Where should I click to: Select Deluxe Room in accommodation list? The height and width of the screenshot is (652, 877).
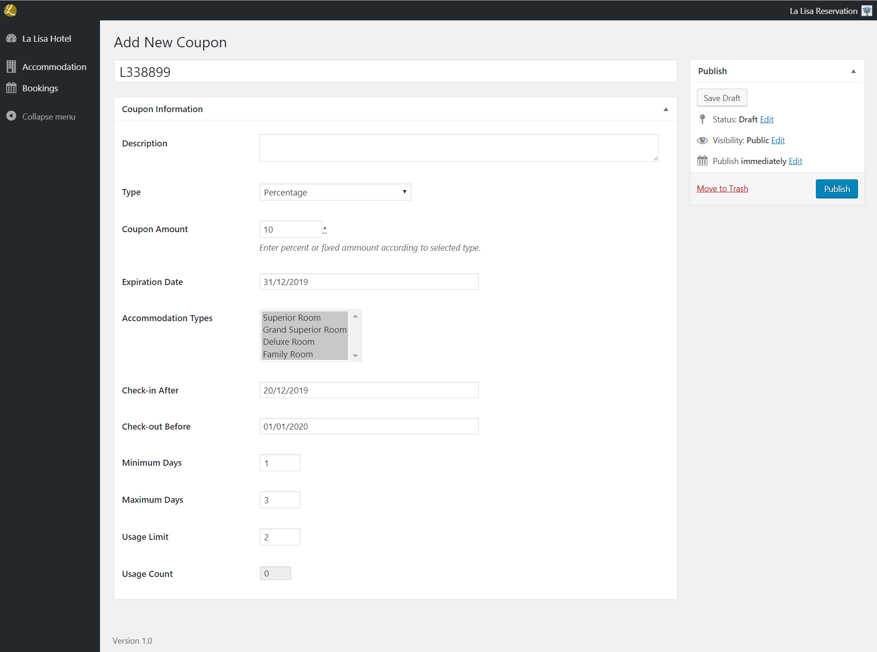pyautogui.click(x=288, y=342)
